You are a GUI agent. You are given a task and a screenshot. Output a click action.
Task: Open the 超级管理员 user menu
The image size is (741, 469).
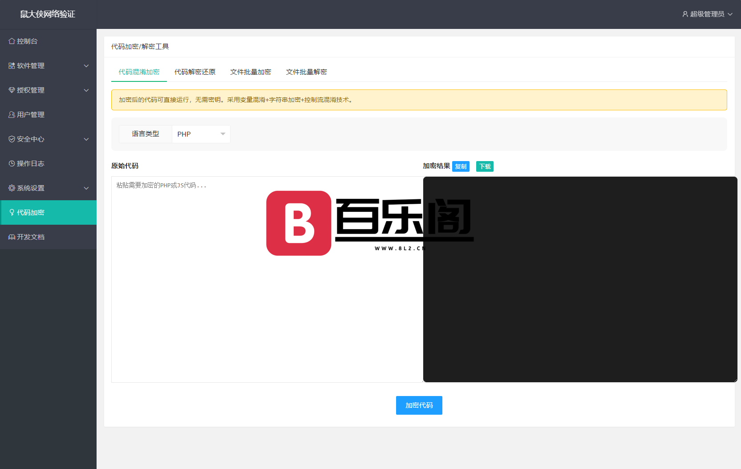(707, 14)
